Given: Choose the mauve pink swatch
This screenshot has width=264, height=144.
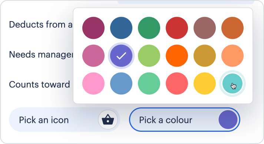Looking at the screenshot, I should coord(93,56).
